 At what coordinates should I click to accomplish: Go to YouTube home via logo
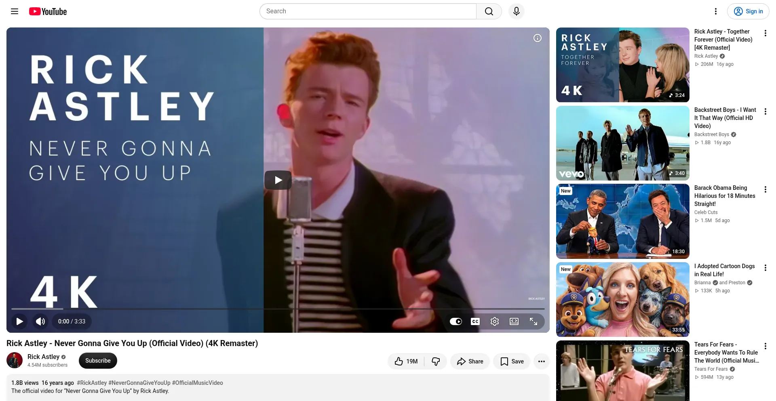48,11
